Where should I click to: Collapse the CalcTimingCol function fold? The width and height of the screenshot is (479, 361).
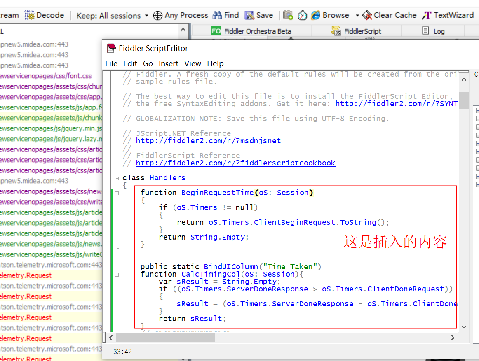117,275
